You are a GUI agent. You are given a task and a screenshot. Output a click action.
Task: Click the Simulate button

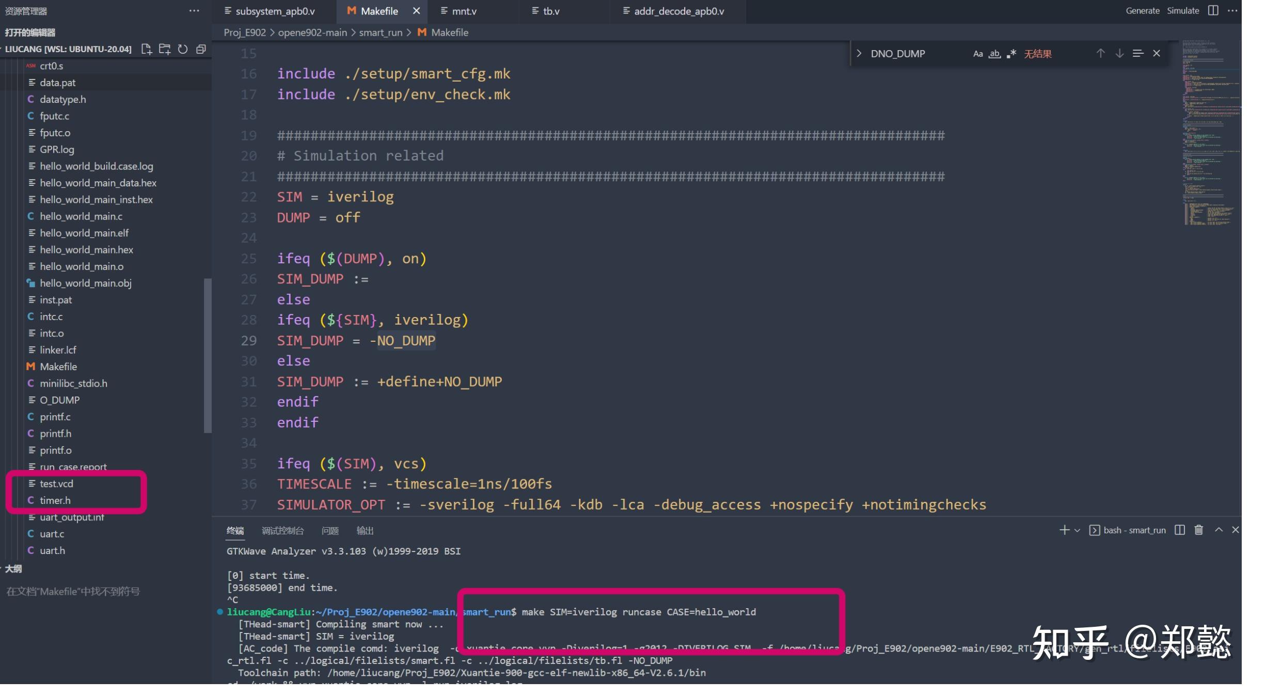1183,11
